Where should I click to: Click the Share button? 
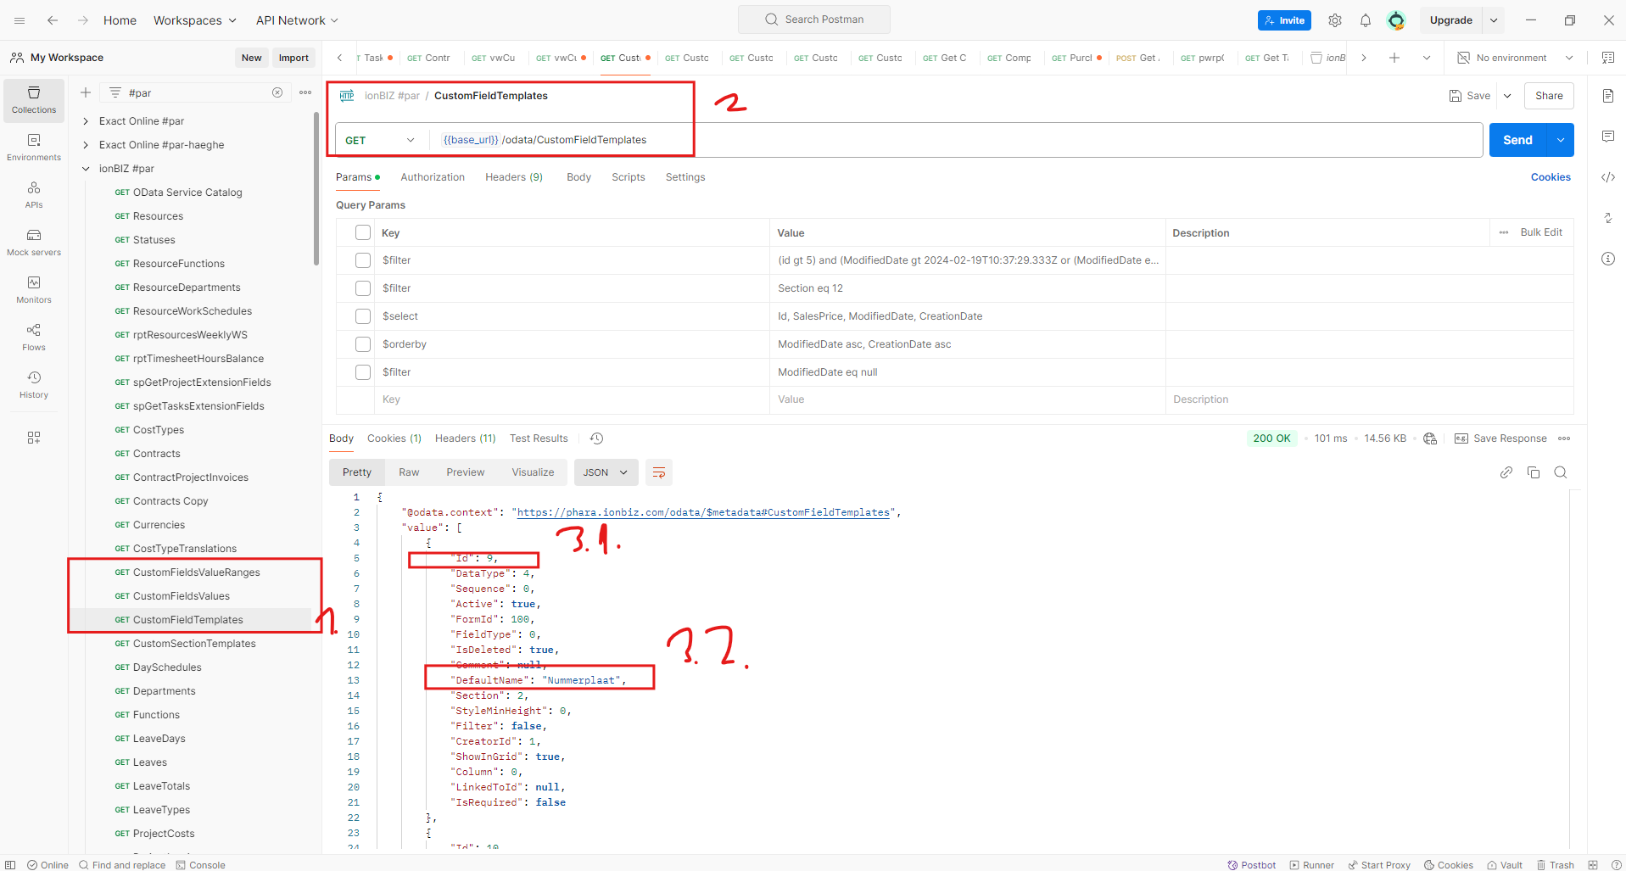point(1549,96)
